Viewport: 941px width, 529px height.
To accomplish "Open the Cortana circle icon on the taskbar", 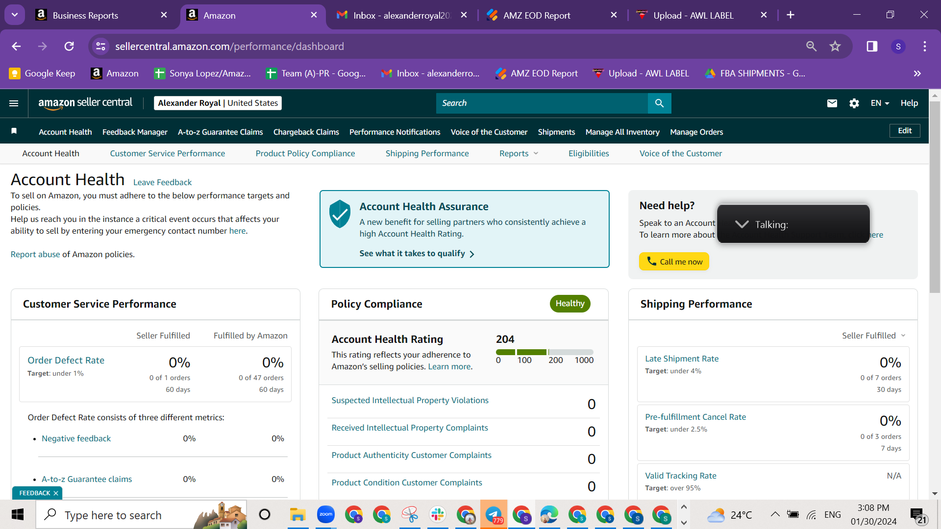I will [264, 515].
